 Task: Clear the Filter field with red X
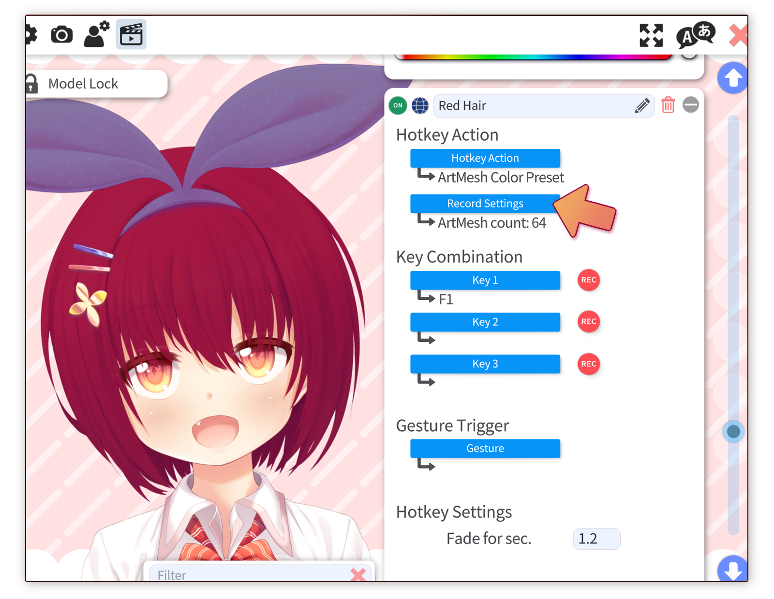358,574
